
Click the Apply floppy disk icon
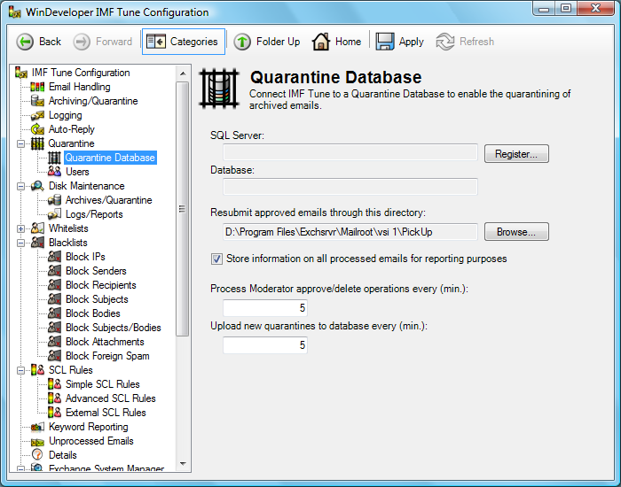pyautogui.click(x=384, y=42)
